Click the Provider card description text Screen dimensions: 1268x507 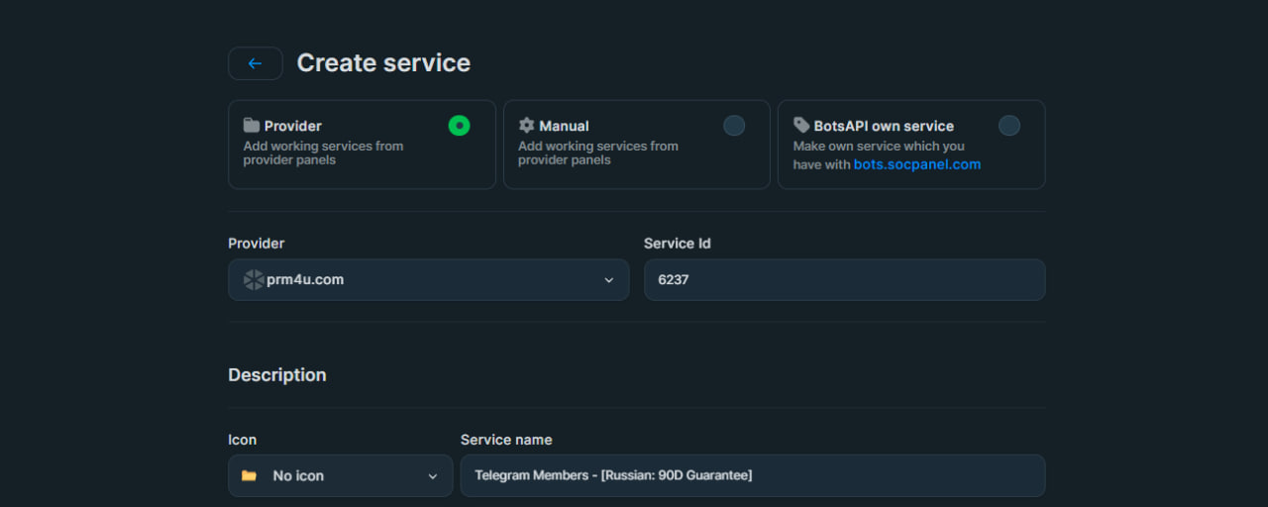tap(324, 152)
